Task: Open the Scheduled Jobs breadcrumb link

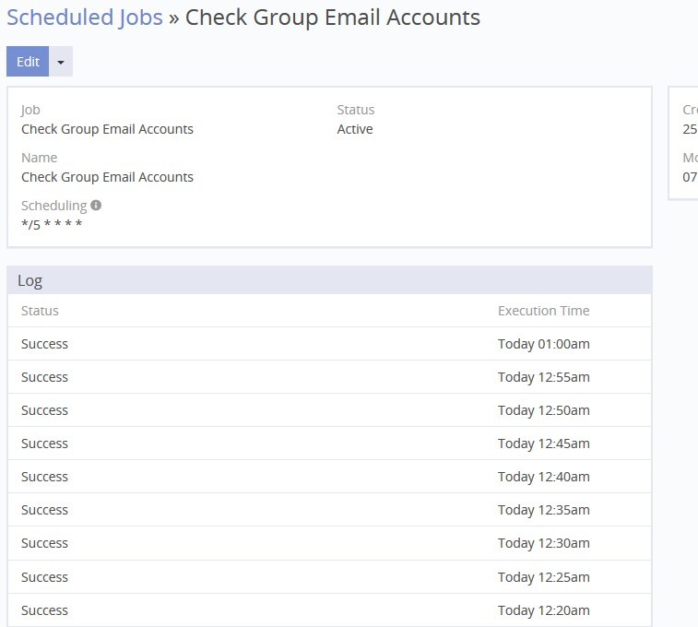Action: (85, 18)
